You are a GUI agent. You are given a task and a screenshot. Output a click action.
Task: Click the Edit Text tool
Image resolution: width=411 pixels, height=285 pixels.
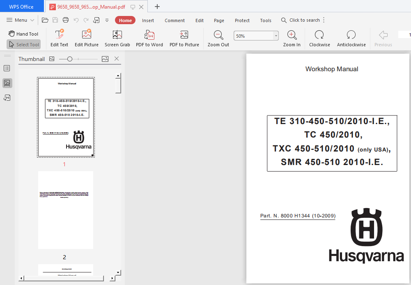coord(59,38)
